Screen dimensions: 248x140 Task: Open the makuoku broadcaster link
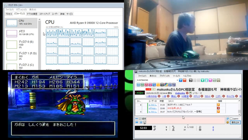(180, 93)
